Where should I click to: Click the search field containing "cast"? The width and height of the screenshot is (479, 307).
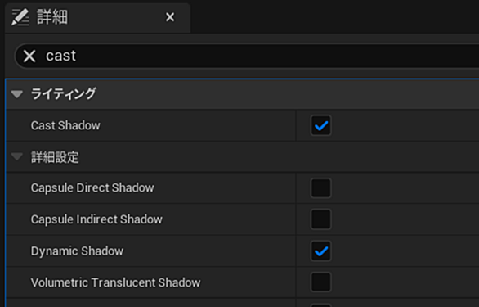(248, 56)
